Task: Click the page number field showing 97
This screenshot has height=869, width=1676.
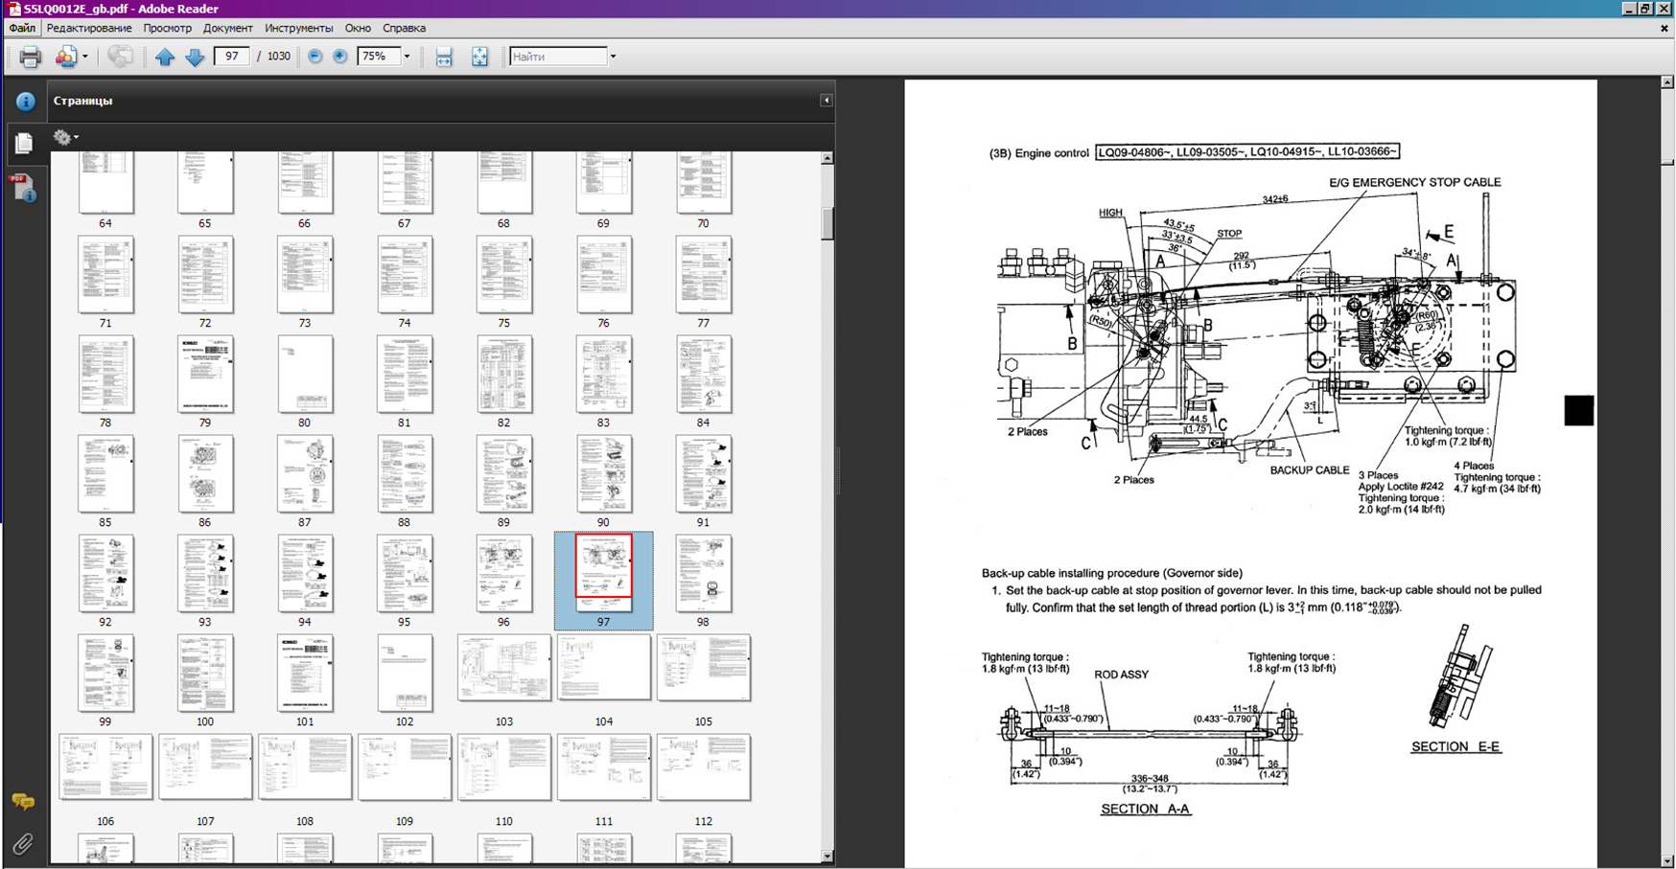Action: (231, 57)
